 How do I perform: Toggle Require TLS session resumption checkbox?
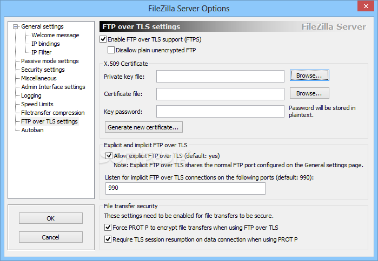tap(108, 239)
